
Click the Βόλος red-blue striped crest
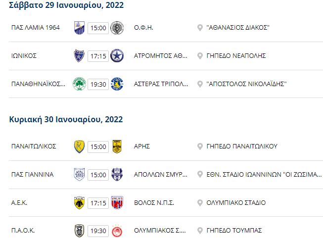tap(117, 203)
